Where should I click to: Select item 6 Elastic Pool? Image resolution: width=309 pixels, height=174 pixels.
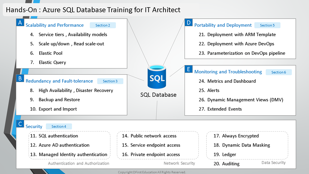click(x=46, y=53)
